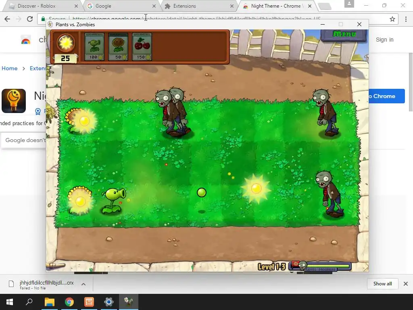Open the Plants vs. Zombies taskbar icon

(129, 302)
